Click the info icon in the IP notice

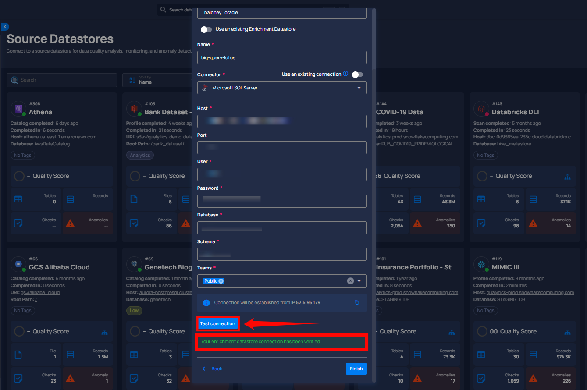click(206, 303)
